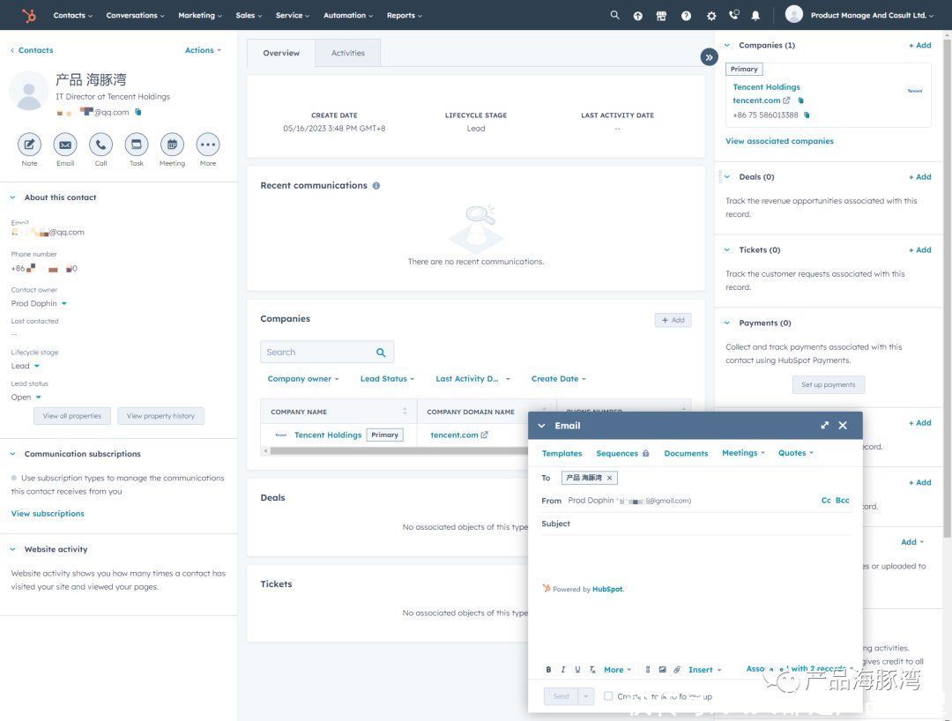Screen dimensions: 952x721
Task: Create a Task with the Task icon
Action: coord(137,145)
